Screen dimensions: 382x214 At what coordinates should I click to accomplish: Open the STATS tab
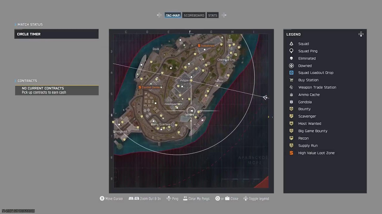coord(212,15)
